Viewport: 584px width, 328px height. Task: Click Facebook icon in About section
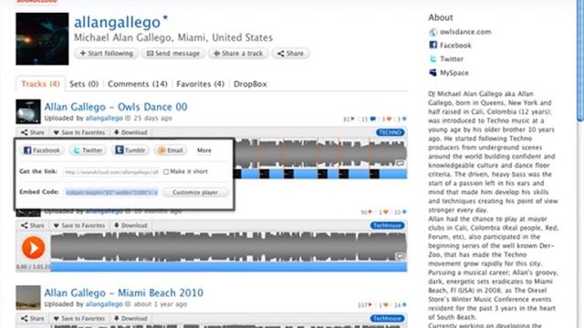433,46
